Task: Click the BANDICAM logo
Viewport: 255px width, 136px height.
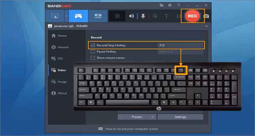Action: tap(59, 6)
